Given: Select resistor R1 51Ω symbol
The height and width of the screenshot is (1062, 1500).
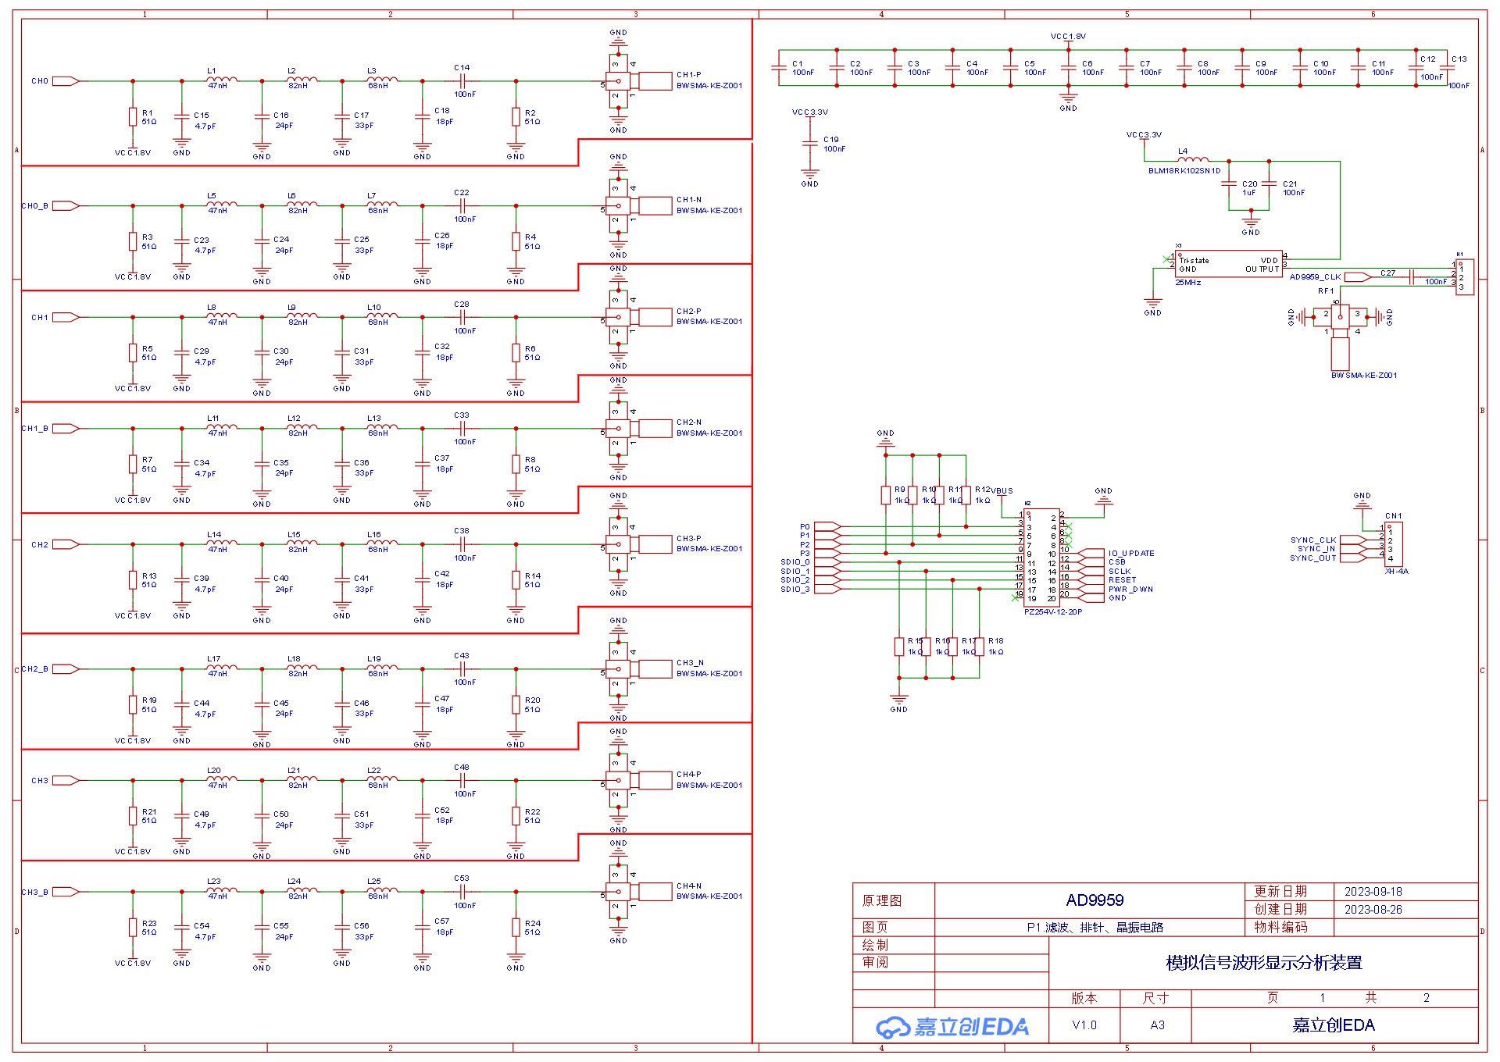Looking at the screenshot, I should (133, 117).
